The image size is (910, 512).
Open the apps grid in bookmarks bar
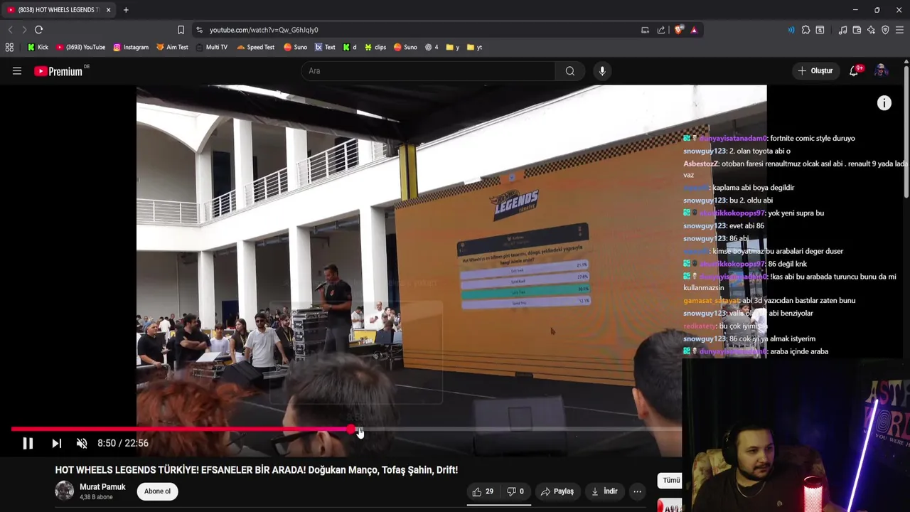coord(9,47)
